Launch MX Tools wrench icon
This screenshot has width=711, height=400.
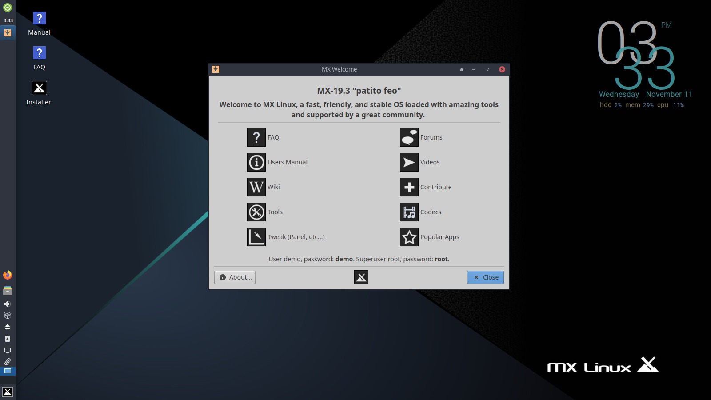click(256, 212)
